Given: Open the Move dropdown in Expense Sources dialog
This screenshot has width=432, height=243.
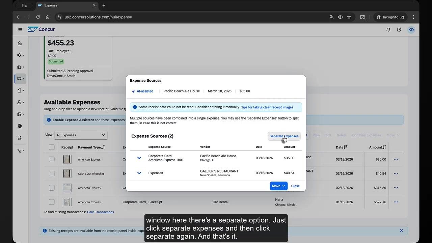Looking at the screenshot, I should point(278,186).
